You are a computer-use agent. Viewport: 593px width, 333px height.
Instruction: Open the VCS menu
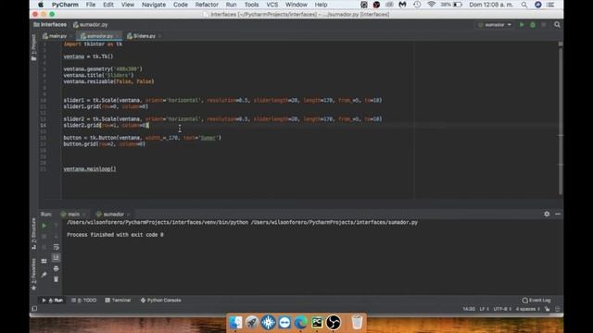(x=271, y=5)
